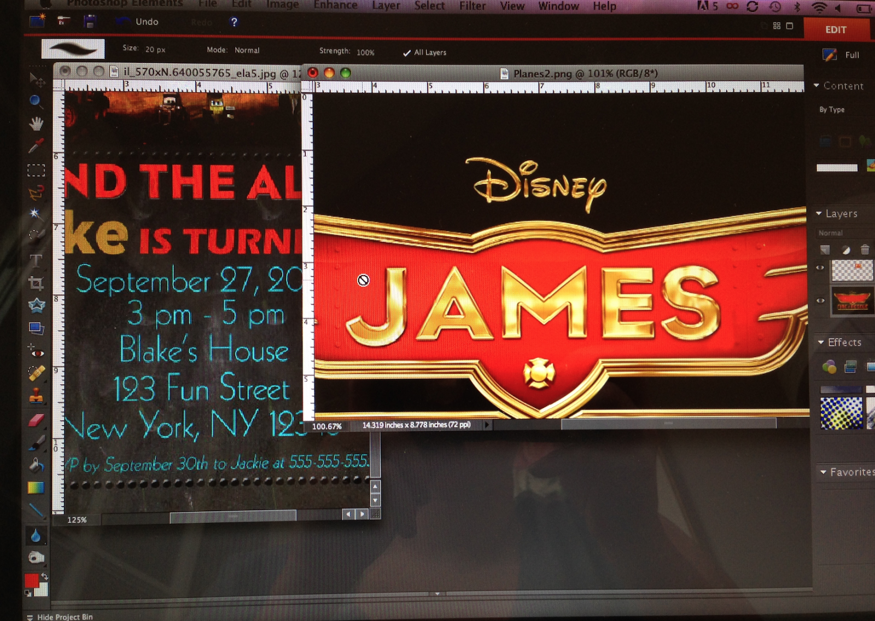Screen dimensions: 875x621
Task: Create a new layer in Layers panel
Action: click(825, 250)
